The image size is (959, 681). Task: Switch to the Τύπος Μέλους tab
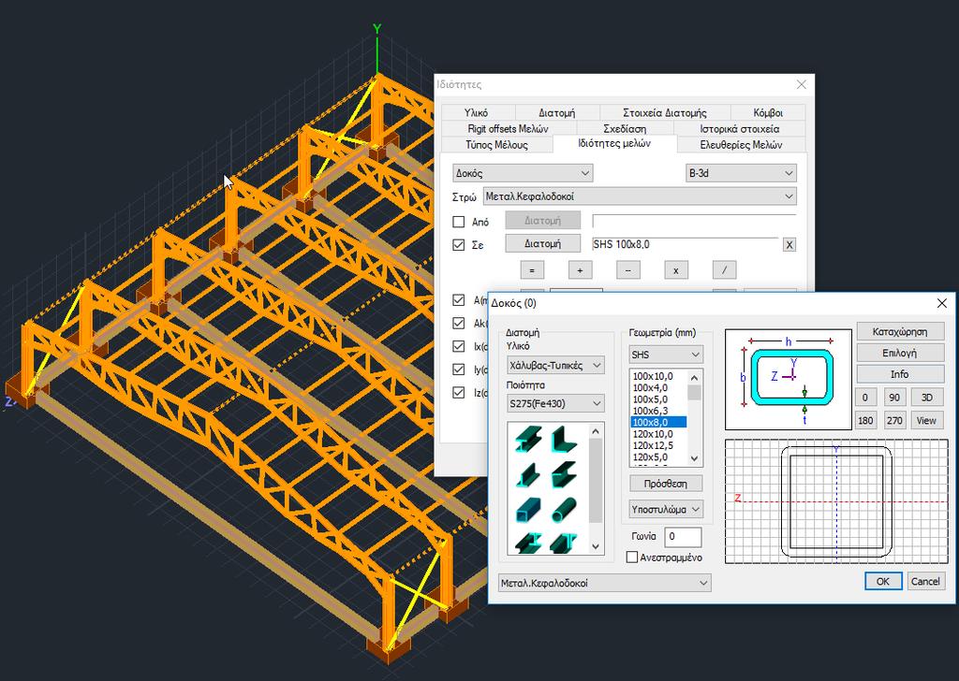[x=496, y=145]
